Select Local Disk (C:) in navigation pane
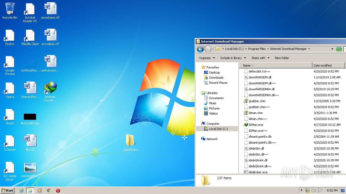346x194 pixels. click(218, 129)
